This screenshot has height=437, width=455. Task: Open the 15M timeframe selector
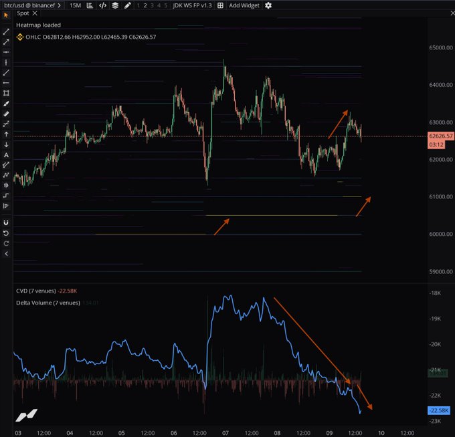(75, 5)
